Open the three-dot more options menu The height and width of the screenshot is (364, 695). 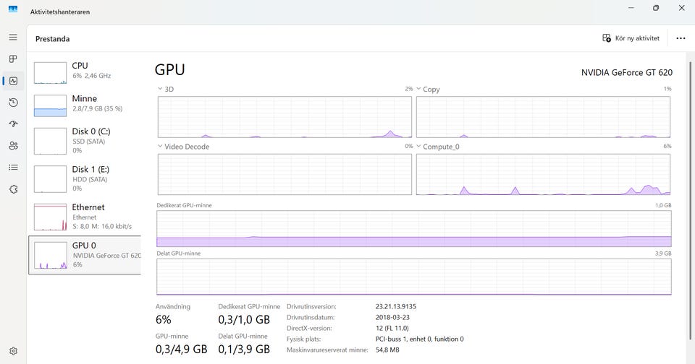click(681, 38)
